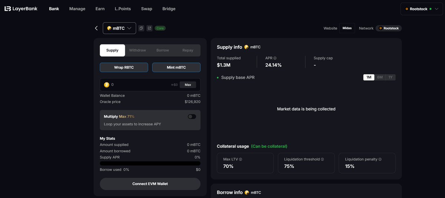Click the Max LTV info icon
Screen dimensions: 445x198
pos(240,160)
